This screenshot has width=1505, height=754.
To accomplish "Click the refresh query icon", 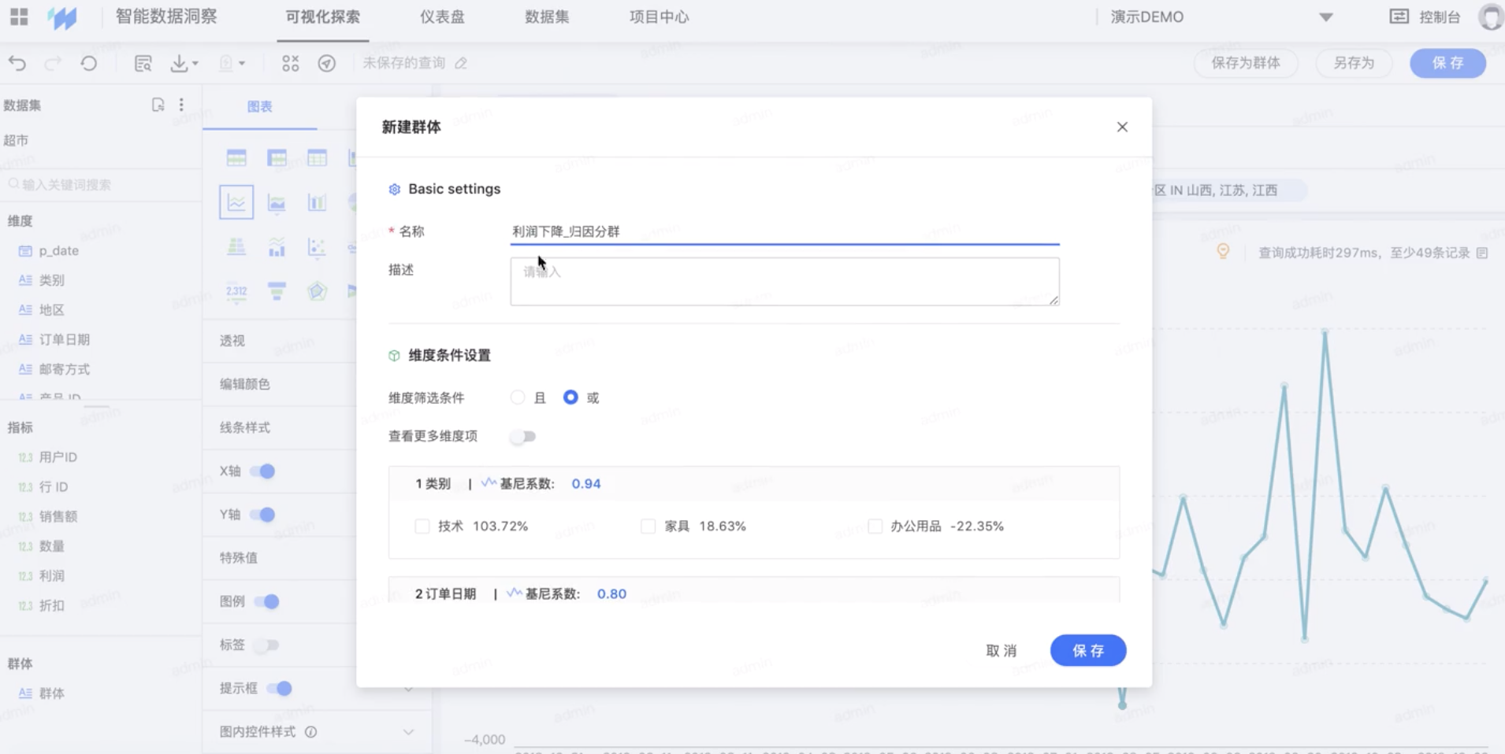I will (89, 64).
